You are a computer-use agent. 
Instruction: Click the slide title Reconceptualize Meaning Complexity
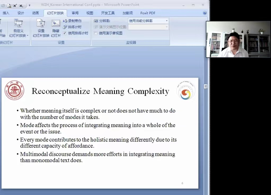pyautogui.click(x=100, y=91)
